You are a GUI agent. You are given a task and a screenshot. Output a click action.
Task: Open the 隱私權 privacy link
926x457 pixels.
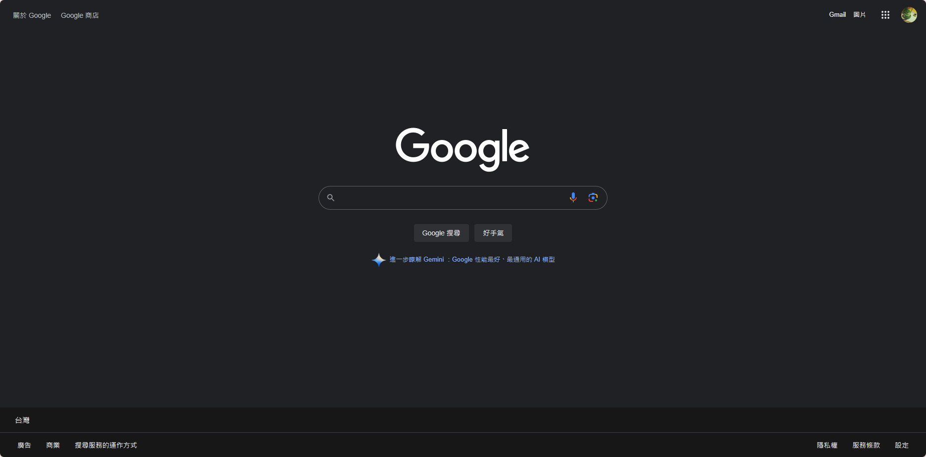click(x=827, y=445)
